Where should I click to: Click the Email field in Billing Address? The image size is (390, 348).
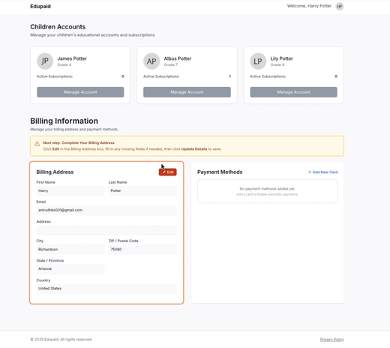pyautogui.click(x=106, y=210)
